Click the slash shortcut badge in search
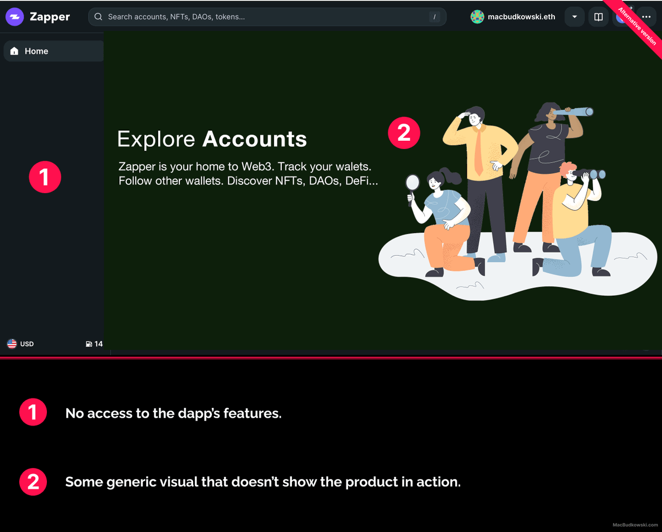662x532 pixels. point(435,17)
